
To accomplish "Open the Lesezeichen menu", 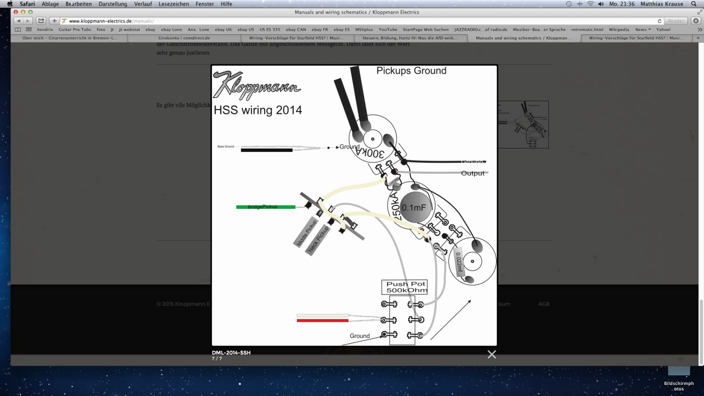I will point(173,4).
